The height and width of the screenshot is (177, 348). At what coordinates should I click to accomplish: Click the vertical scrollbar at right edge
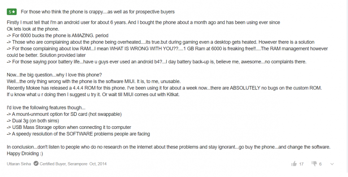tap(346, 87)
